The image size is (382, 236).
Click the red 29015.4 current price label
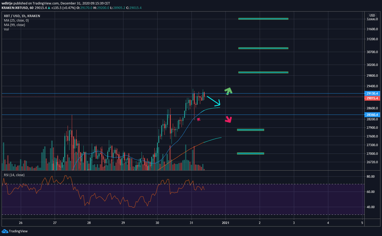pyautogui.click(x=372, y=98)
